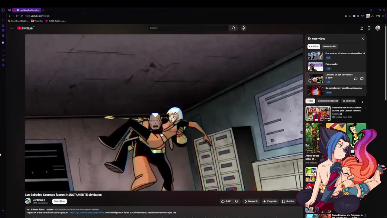Jump to the Patrocinador chapter
This screenshot has width=387, height=218.
coord(336,66)
